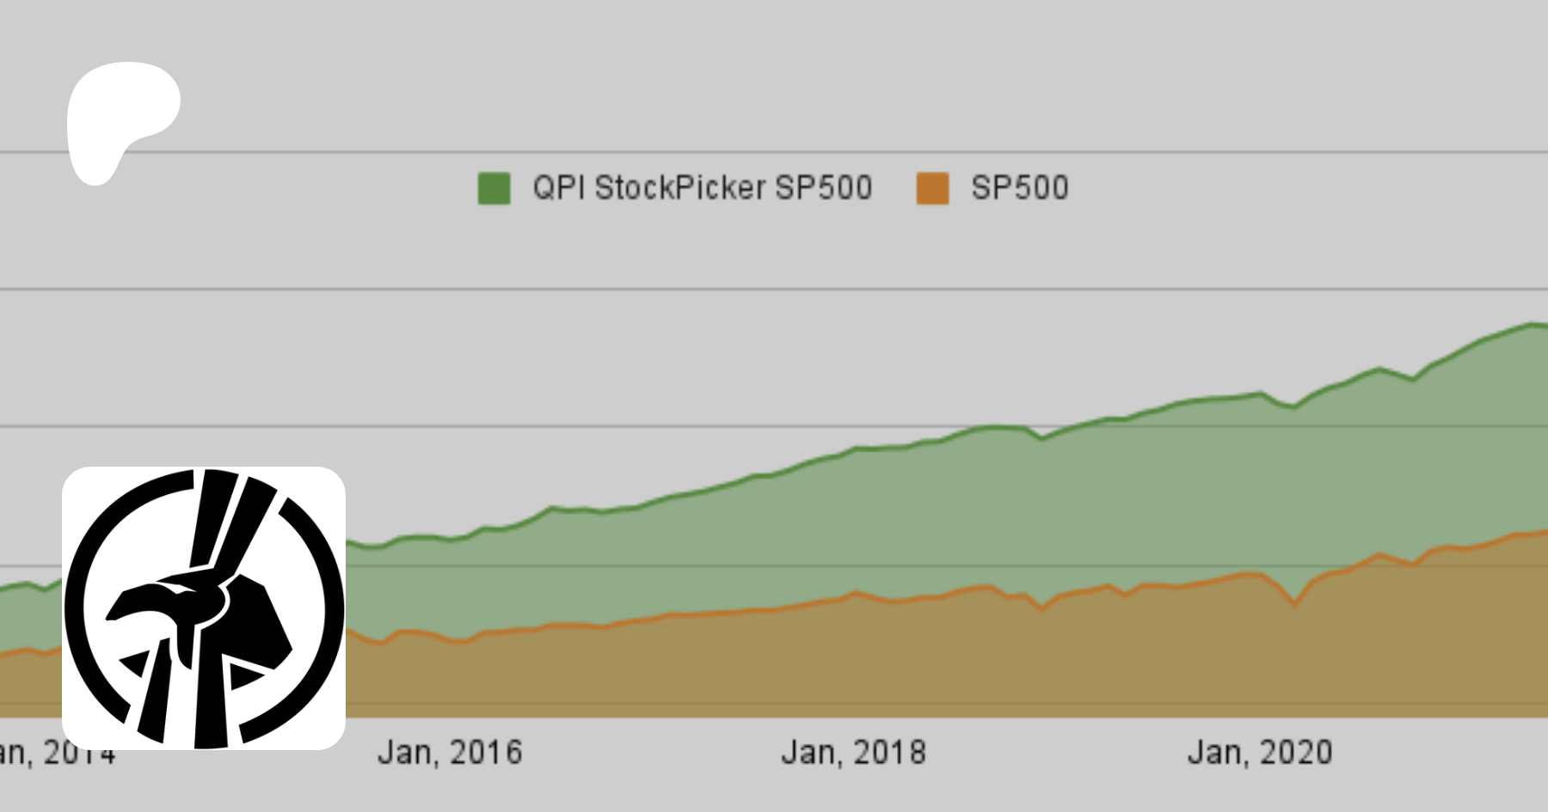Screen dimensions: 1548x812
Task: Click the orange SP500 legend square
Action: tap(932, 188)
